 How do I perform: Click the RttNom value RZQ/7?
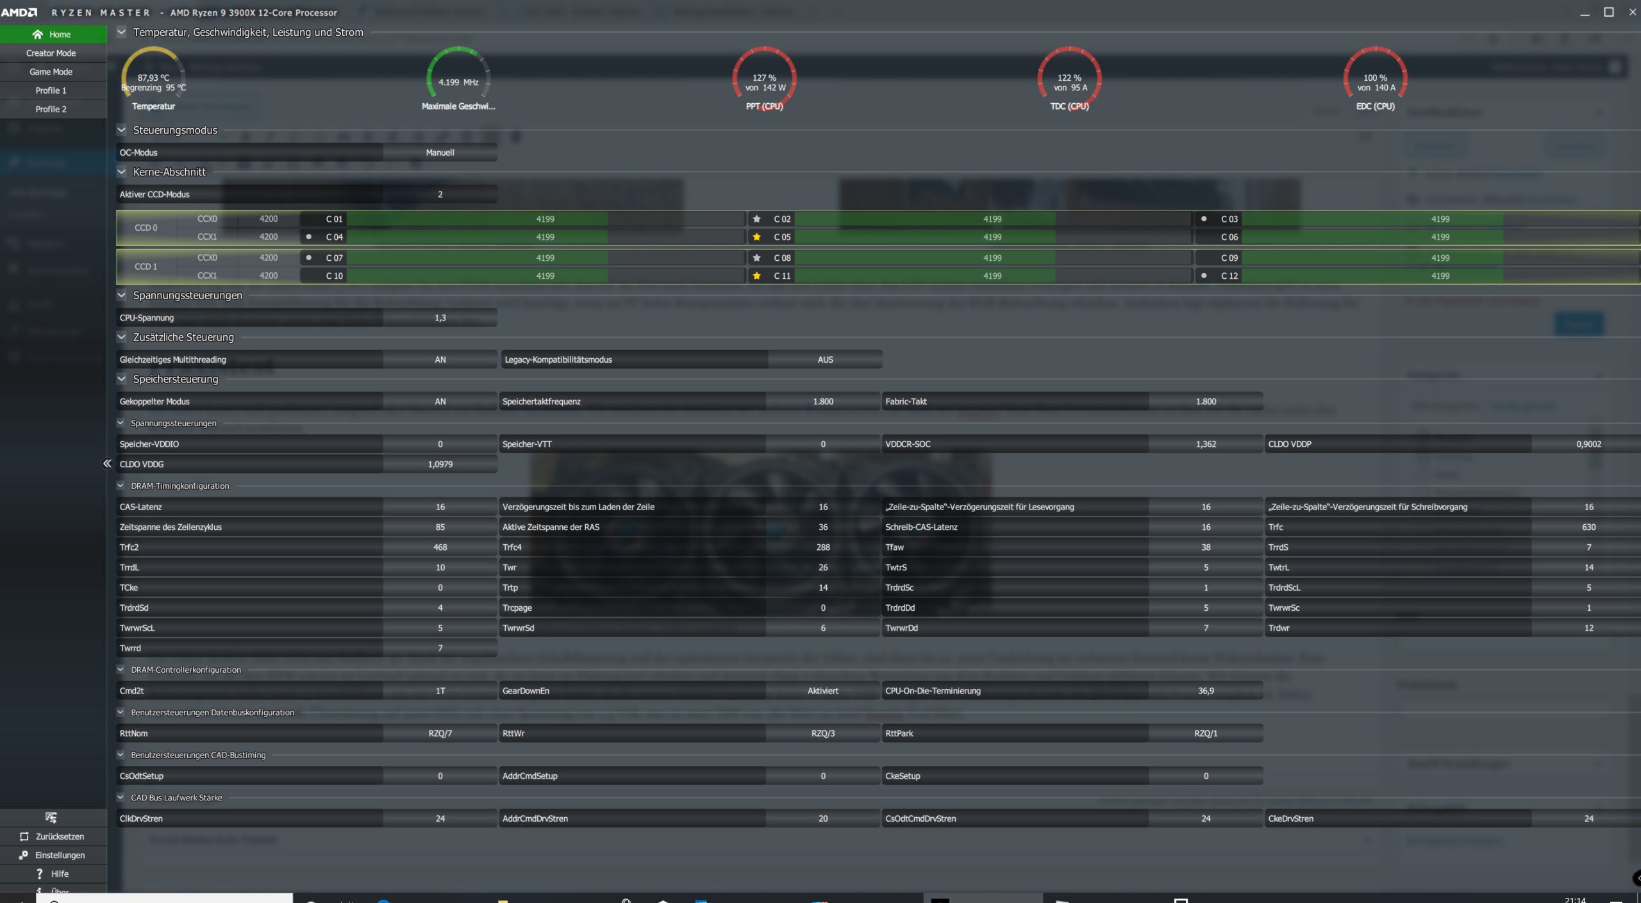[440, 733]
